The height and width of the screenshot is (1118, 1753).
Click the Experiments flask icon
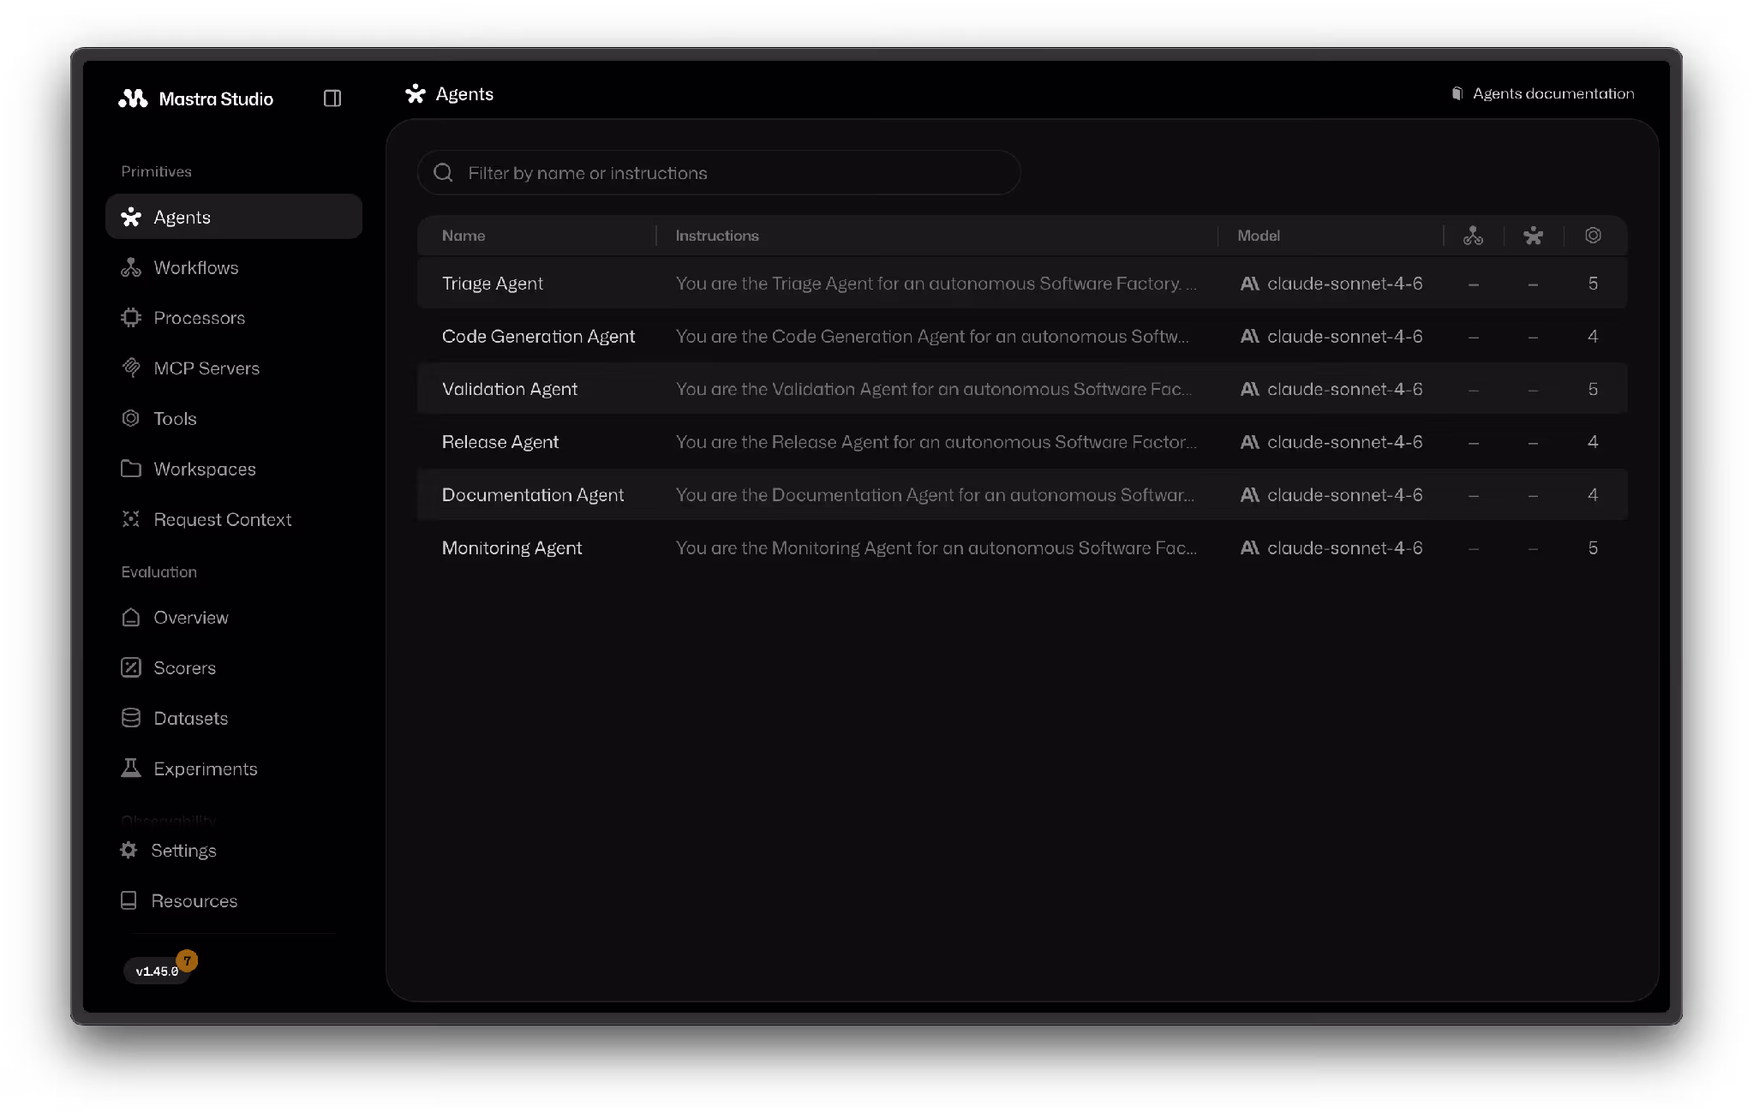pyautogui.click(x=130, y=768)
